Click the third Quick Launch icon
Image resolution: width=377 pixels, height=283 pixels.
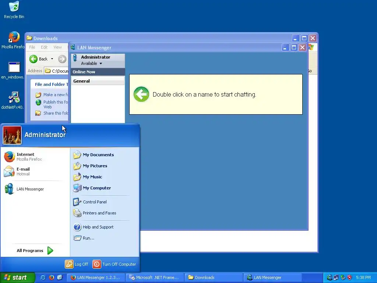[x=60, y=277]
